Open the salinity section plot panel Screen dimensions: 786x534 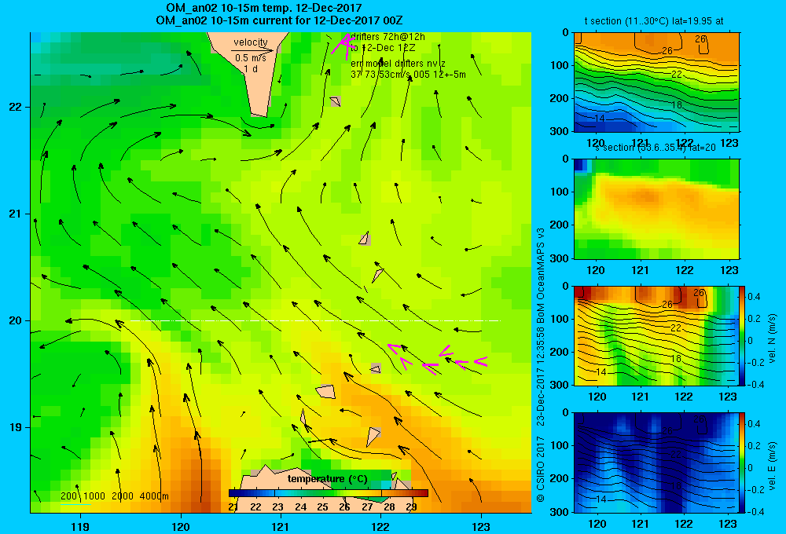(x=656, y=209)
